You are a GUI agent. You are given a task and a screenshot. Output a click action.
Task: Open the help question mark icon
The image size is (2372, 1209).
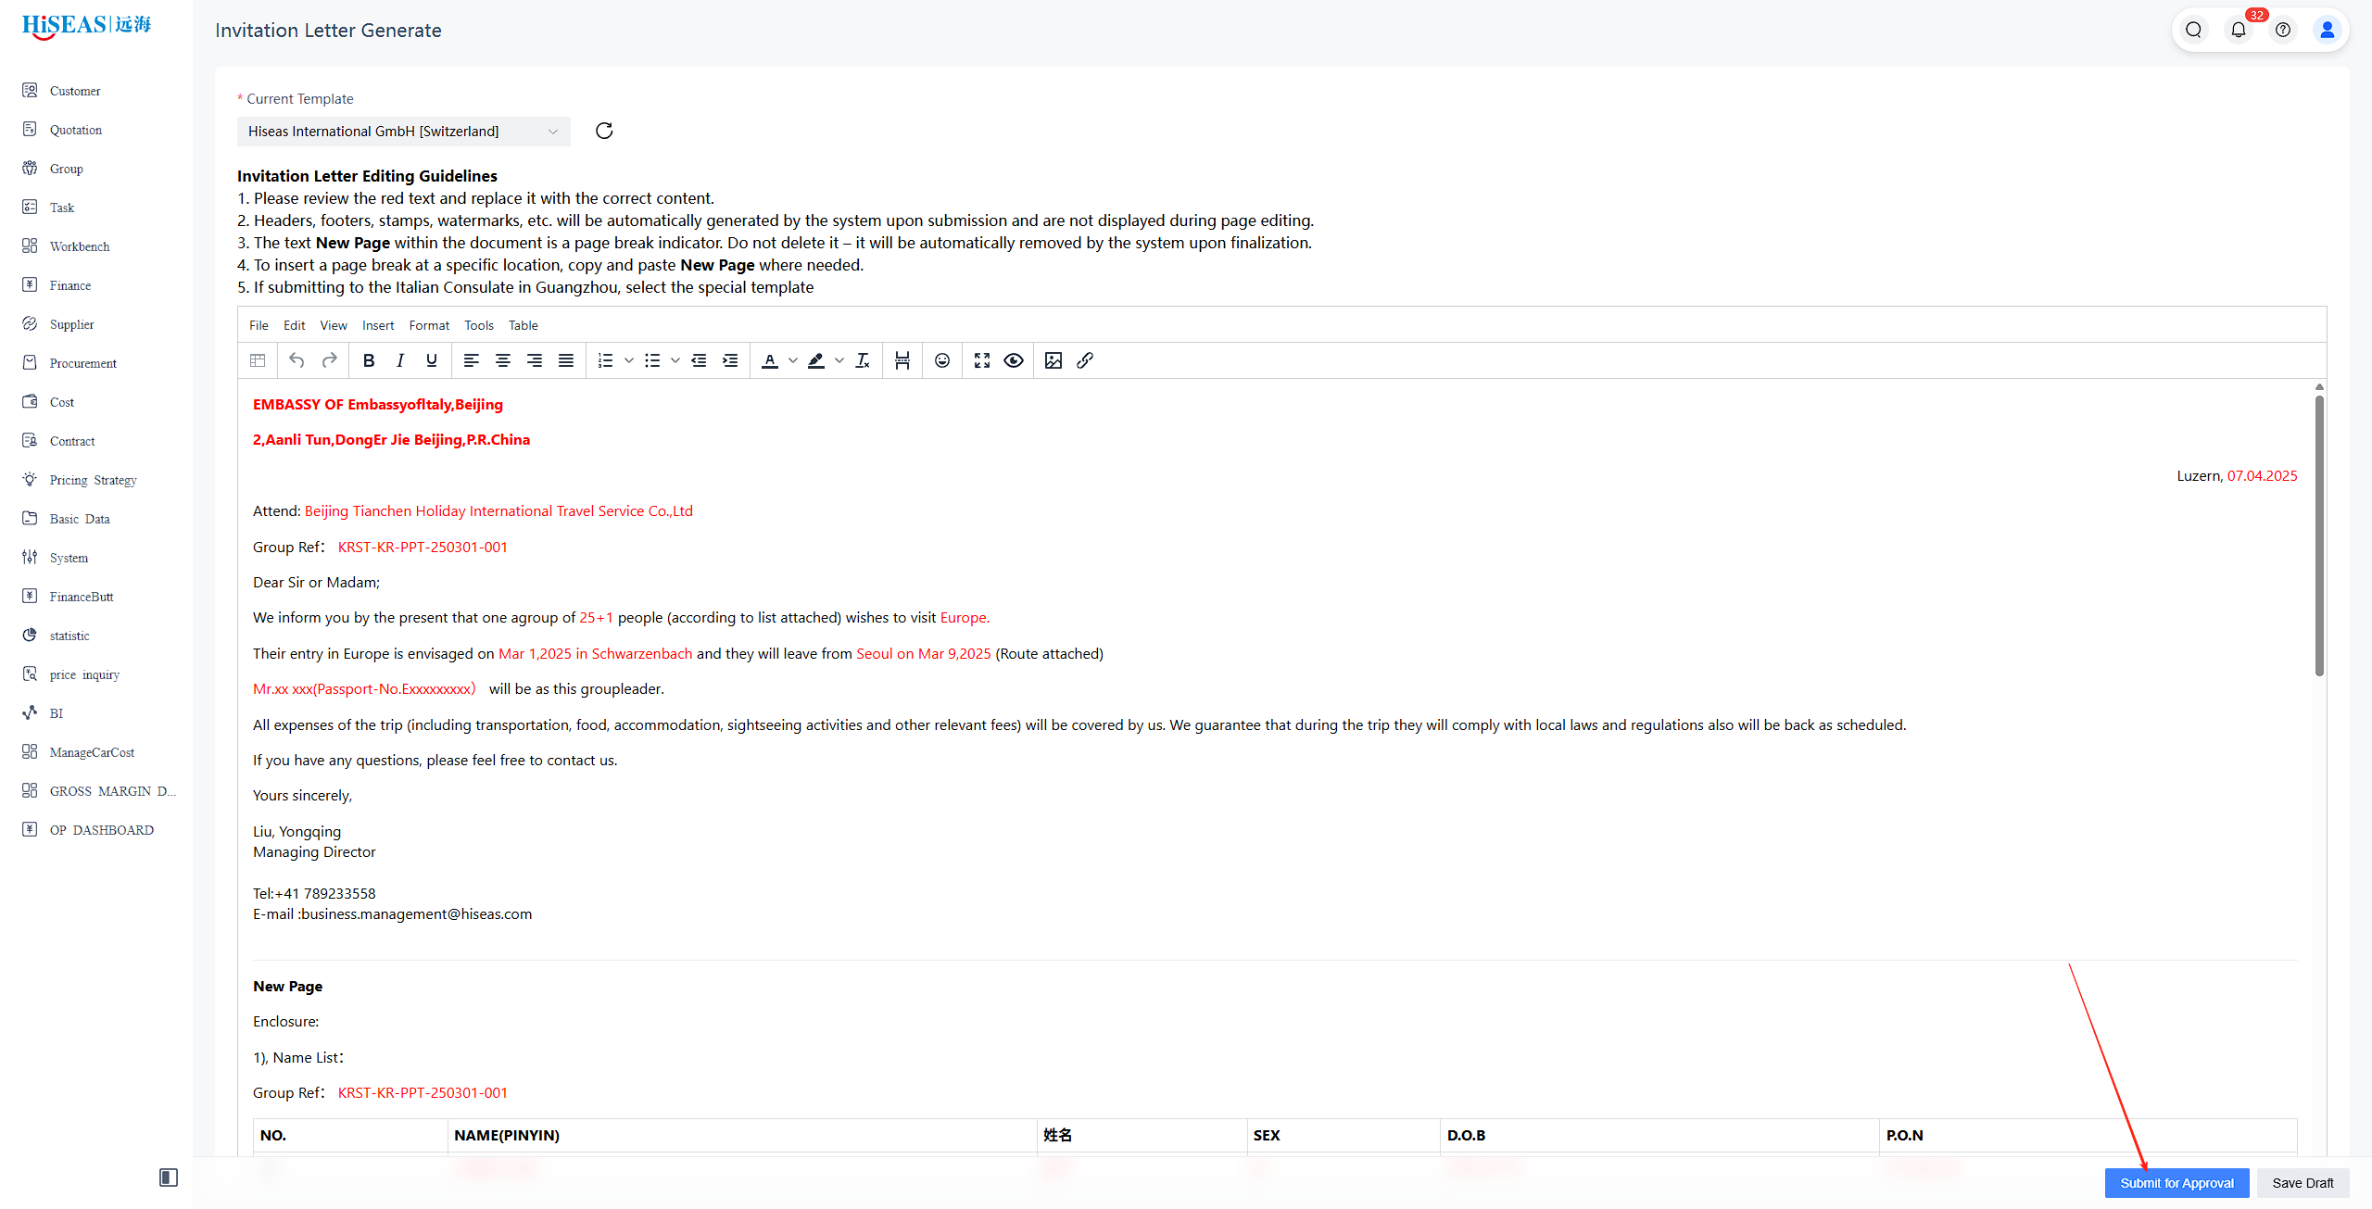pyautogui.click(x=2283, y=30)
